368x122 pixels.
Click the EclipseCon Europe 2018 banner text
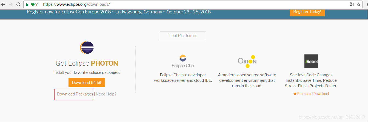[x=119, y=12]
